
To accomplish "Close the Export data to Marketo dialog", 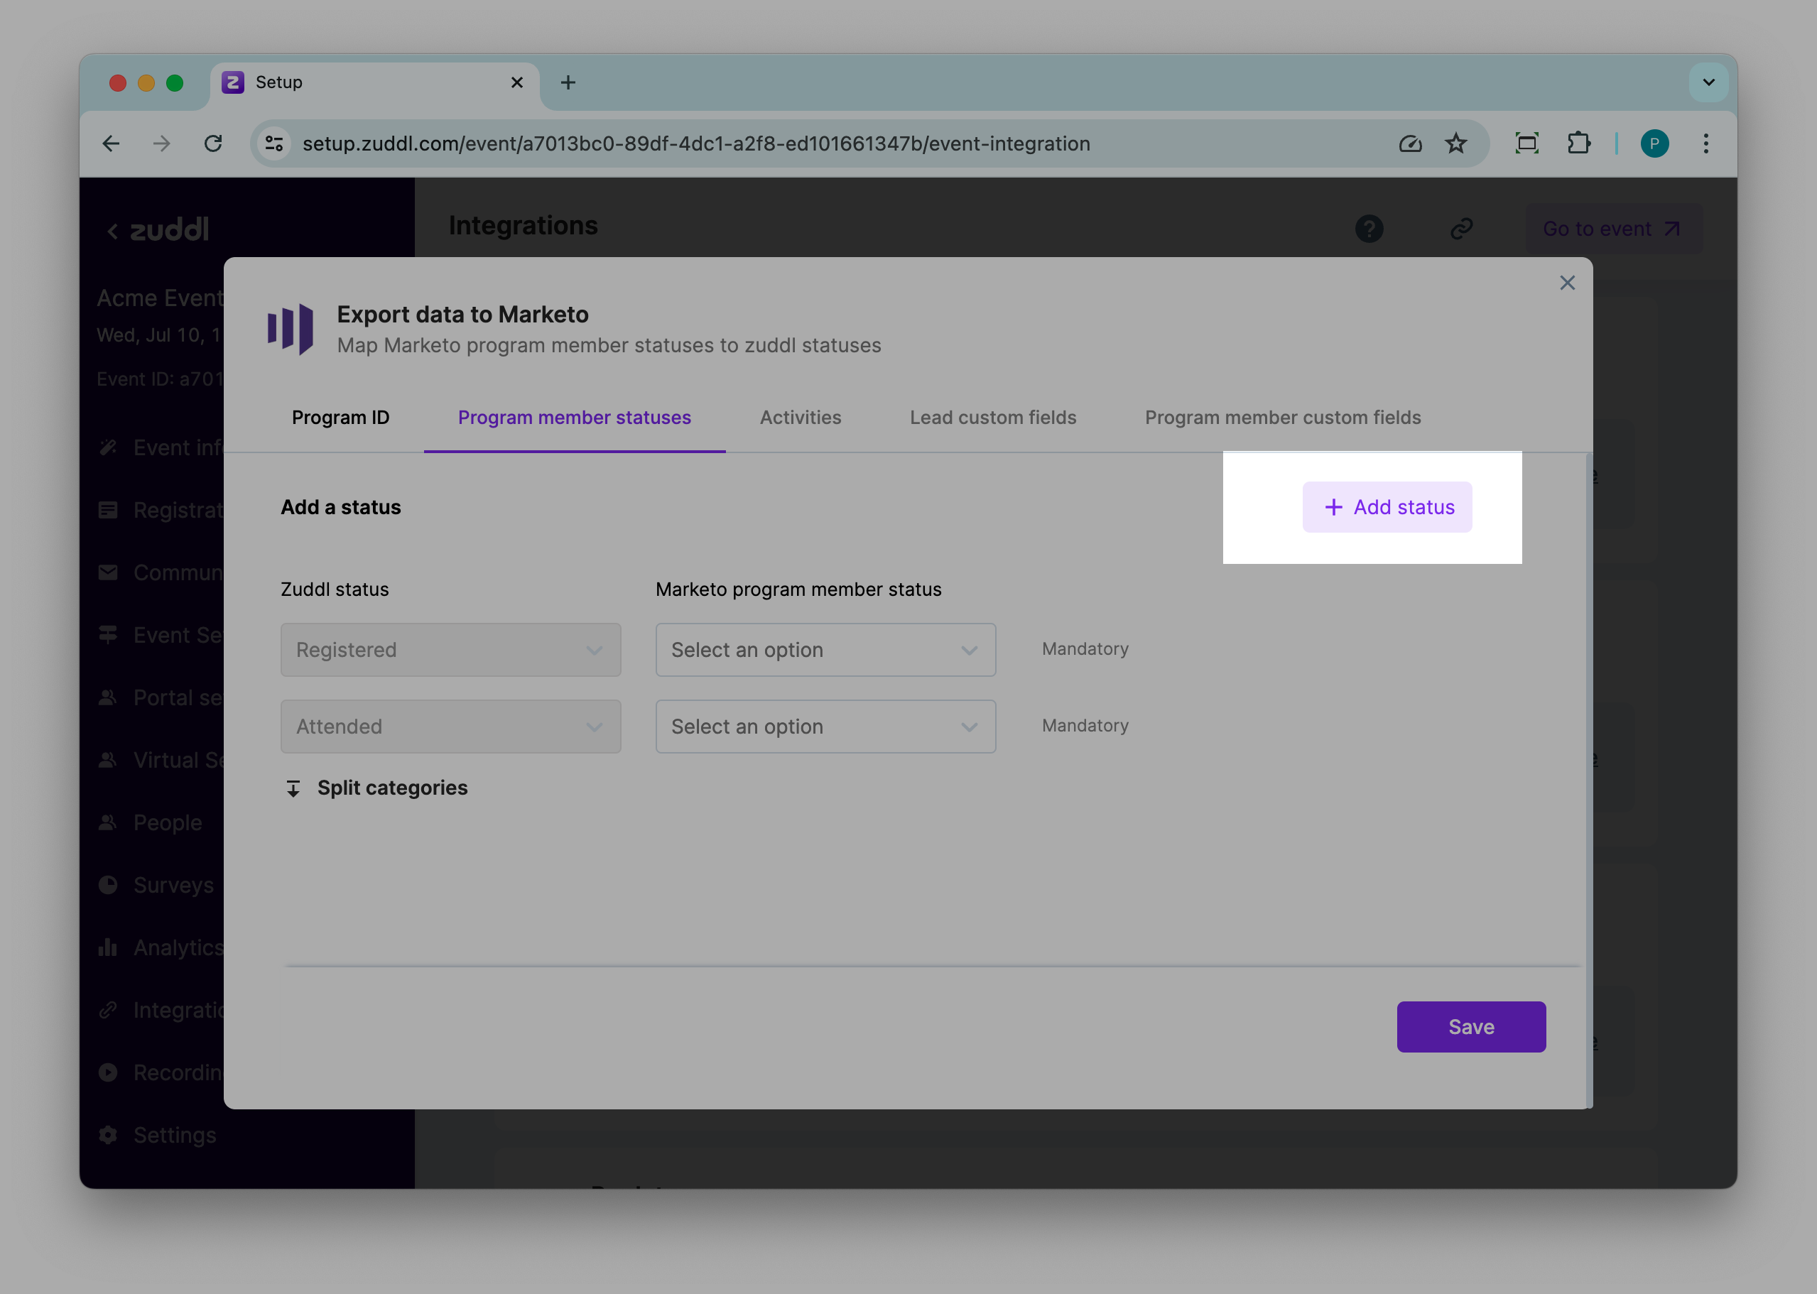I will pos(1567,283).
